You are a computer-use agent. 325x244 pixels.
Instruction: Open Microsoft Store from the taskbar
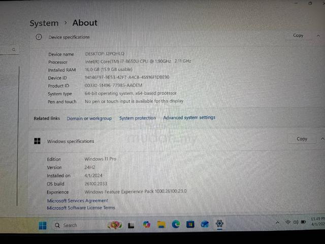point(190,224)
